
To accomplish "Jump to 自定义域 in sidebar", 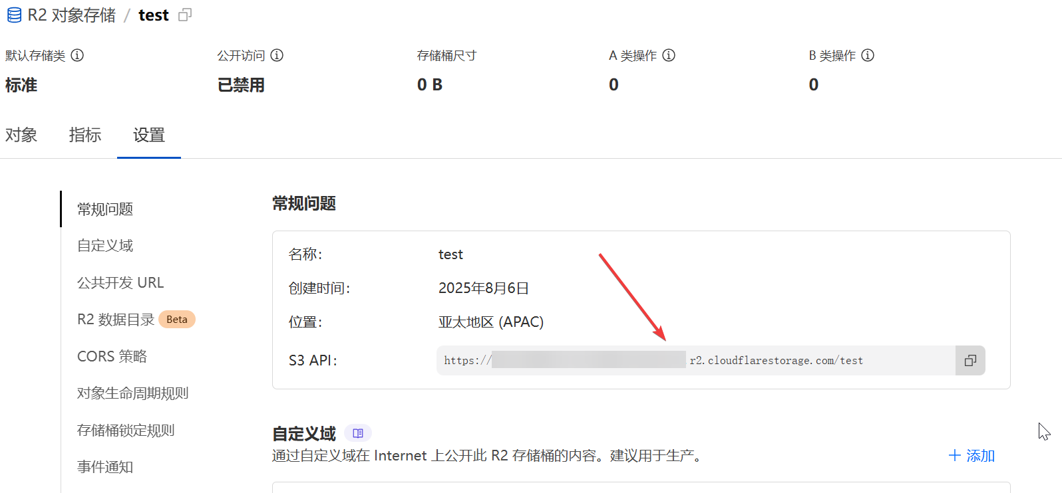I will click(105, 246).
